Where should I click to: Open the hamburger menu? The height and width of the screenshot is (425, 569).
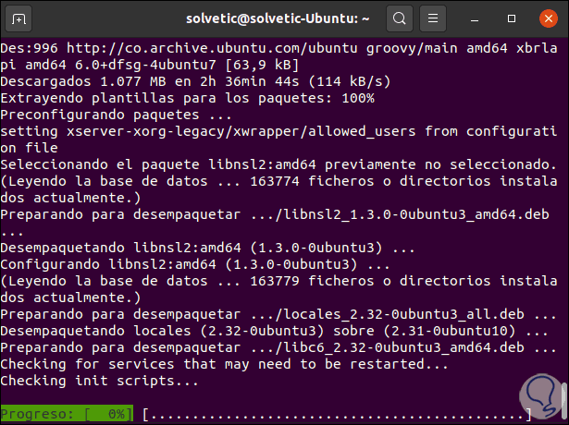(x=433, y=18)
